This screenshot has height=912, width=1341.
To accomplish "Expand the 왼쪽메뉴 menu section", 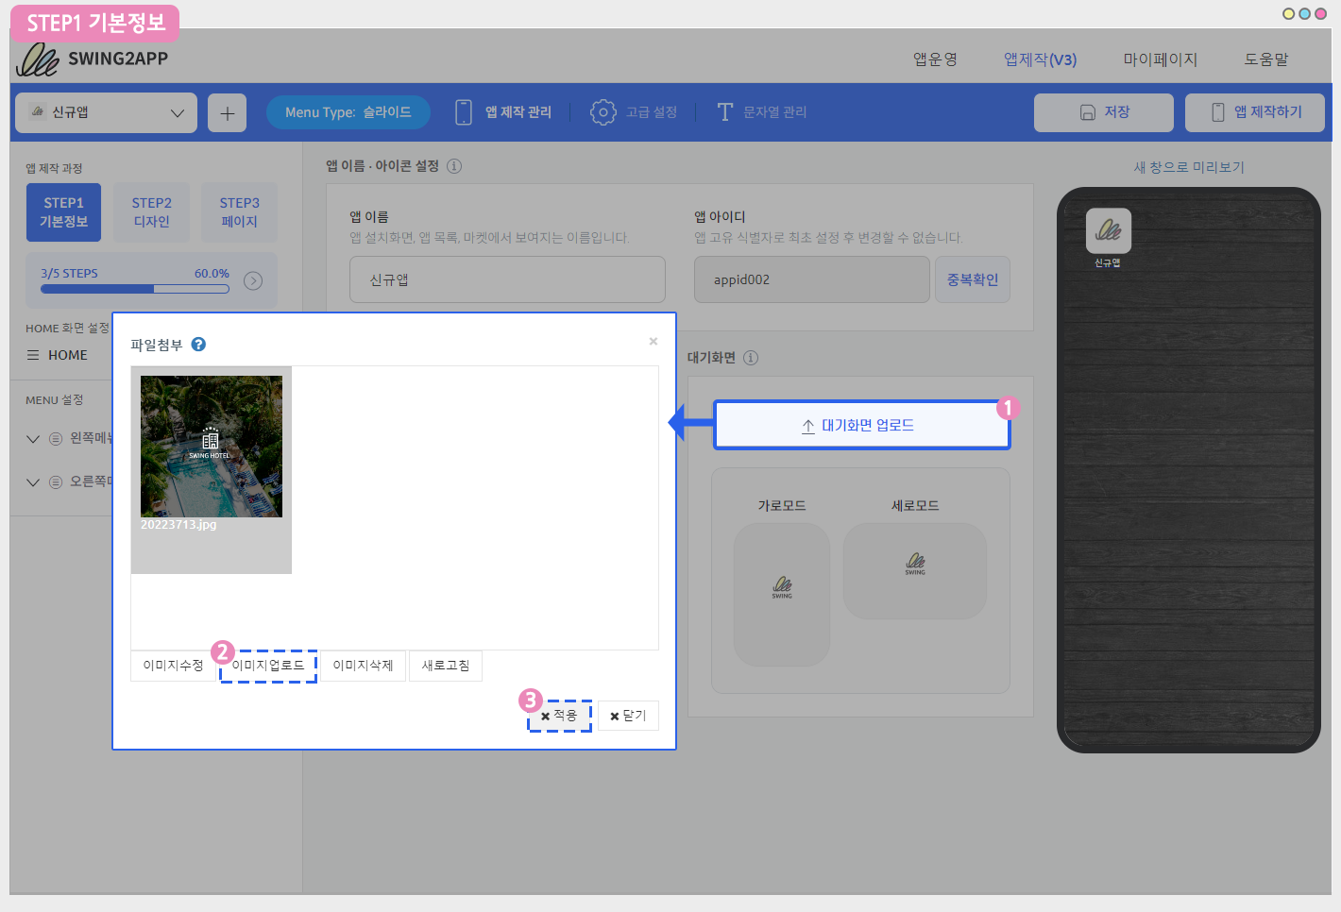I will pyautogui.click(x=33, y=439).
